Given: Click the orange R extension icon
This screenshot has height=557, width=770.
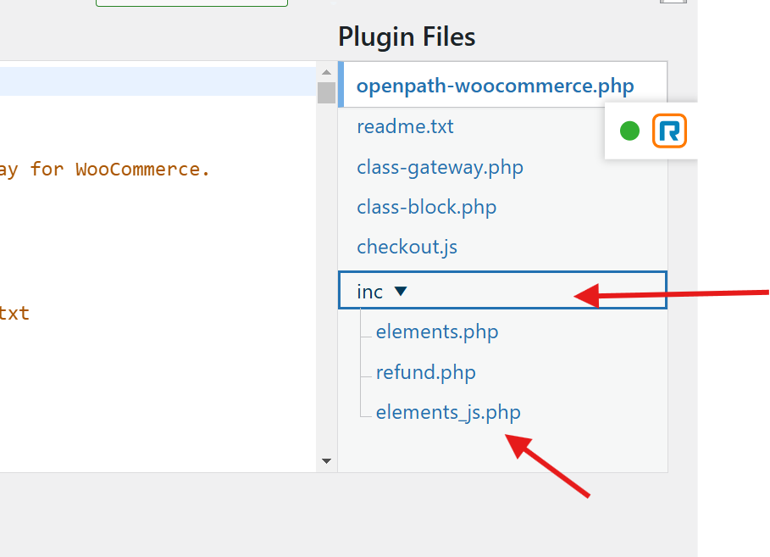Looking at the screenshot, I should [669, 131].
